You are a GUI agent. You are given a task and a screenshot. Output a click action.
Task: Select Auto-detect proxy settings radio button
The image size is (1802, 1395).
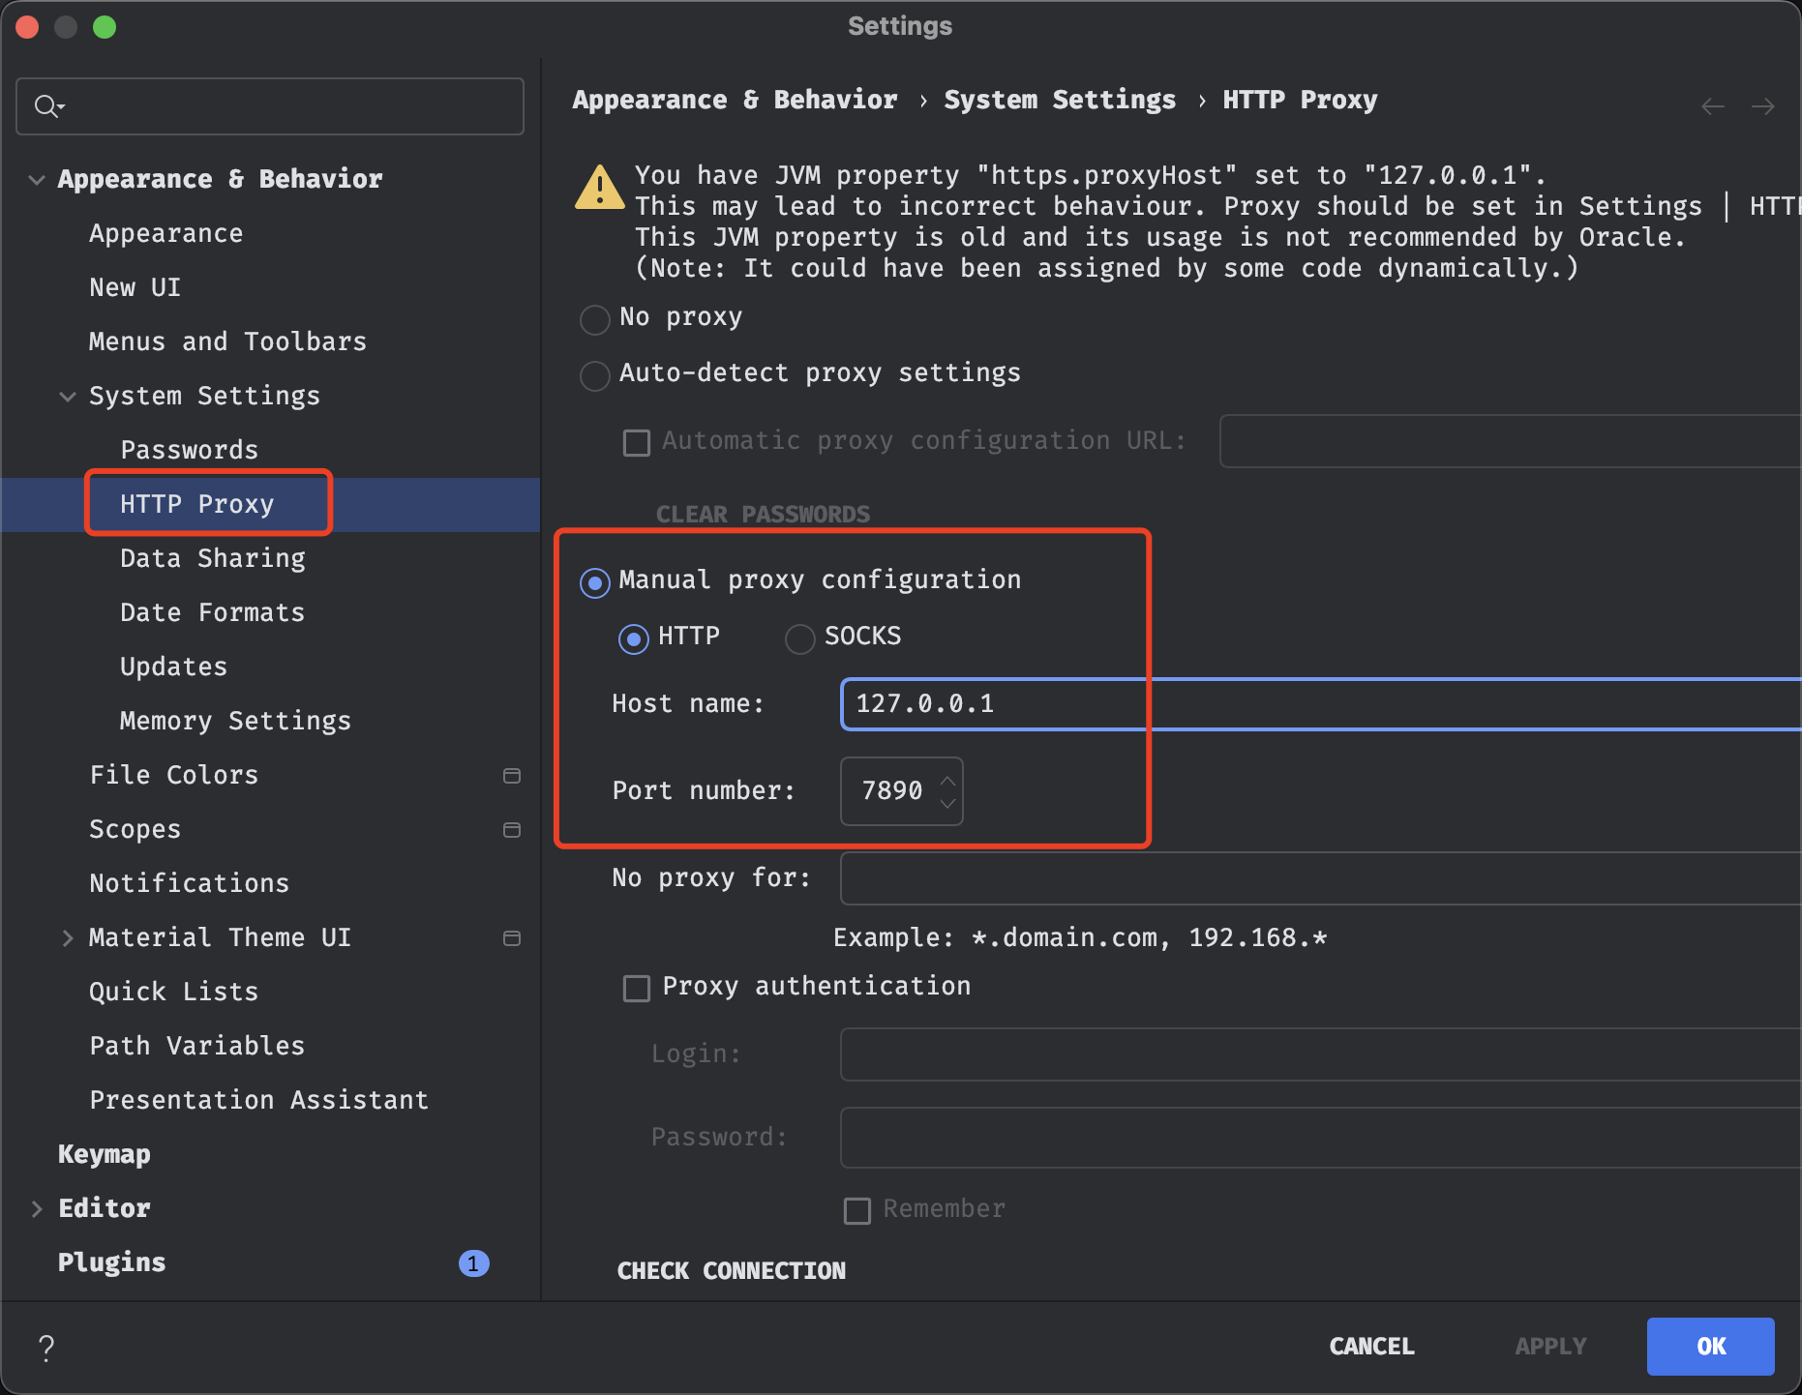594,375
